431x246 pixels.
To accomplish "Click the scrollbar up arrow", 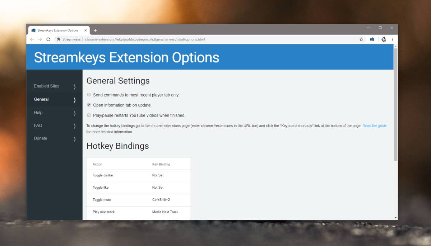I will [x=396, y=46].
